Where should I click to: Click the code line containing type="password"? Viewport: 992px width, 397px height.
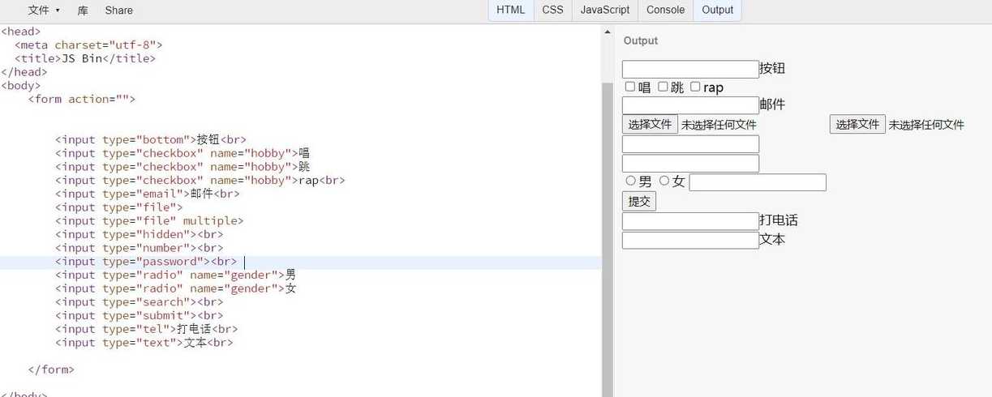click(x=146, y=262)
